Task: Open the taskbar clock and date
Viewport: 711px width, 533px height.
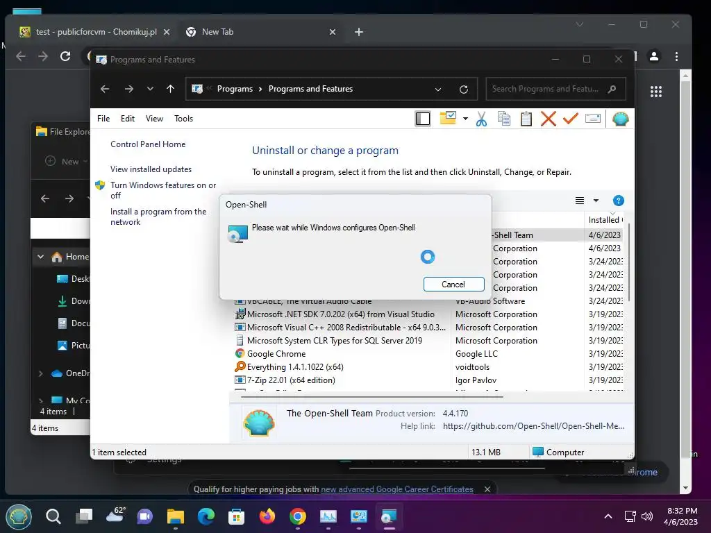Action: pos(682,516)
